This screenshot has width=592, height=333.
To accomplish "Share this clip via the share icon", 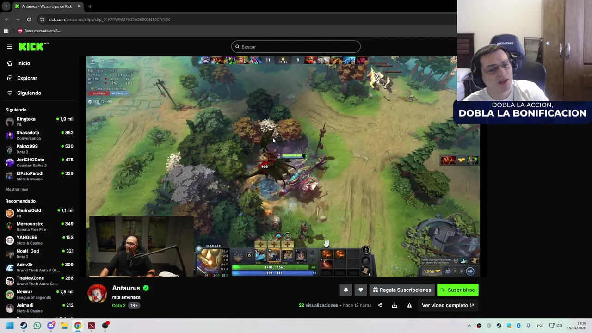I will click(380, 305).
